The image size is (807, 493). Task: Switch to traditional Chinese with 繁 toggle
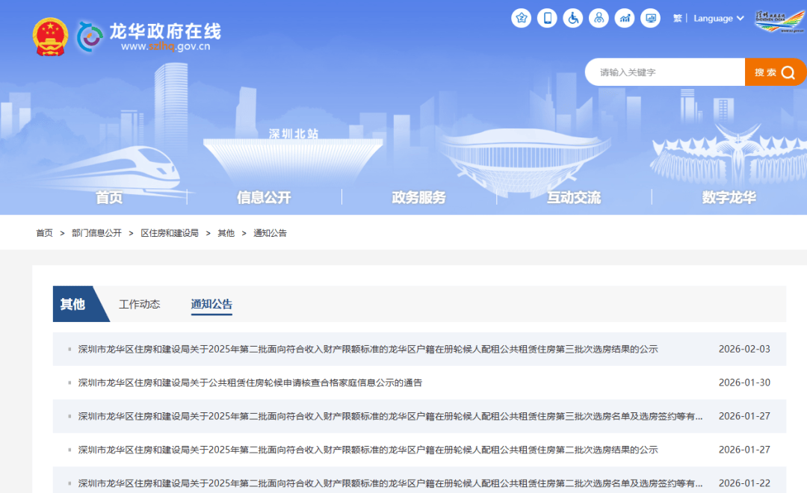(x=676, y=18)
